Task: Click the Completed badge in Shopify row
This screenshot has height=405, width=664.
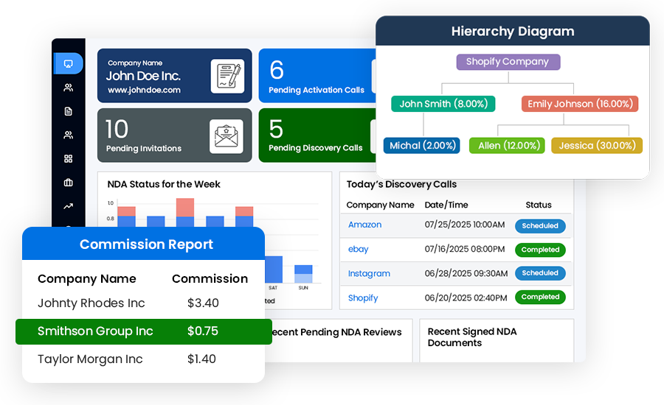Action: tap(540, 297)
